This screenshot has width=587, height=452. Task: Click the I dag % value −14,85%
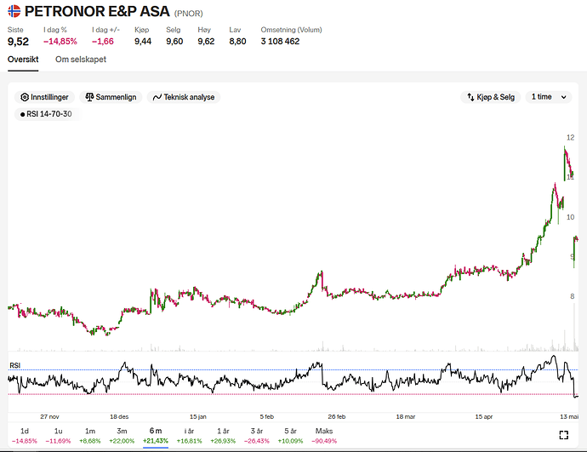point(60,42)
